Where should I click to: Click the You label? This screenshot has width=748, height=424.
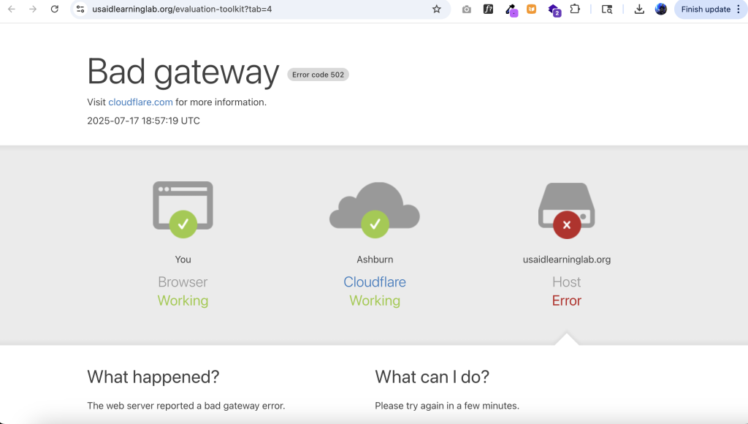tap(183, 260)
